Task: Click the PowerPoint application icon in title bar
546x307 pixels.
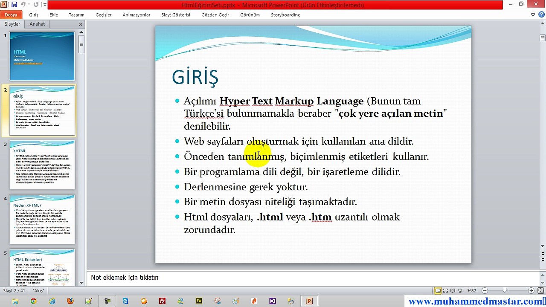Action: point(4,5)
